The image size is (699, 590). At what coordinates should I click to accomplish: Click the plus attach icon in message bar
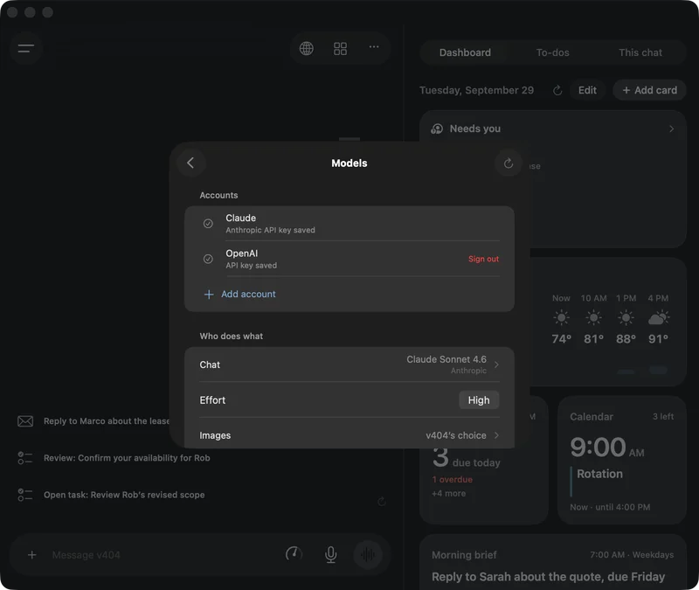click(32, 555)
